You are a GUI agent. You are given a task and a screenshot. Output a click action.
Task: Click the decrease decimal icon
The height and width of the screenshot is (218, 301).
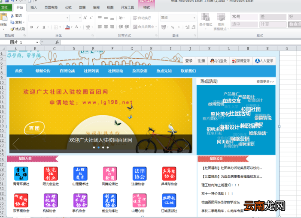click(194, 27)
